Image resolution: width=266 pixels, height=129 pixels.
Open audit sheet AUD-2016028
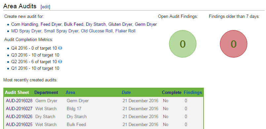click(x=19, y=101)
